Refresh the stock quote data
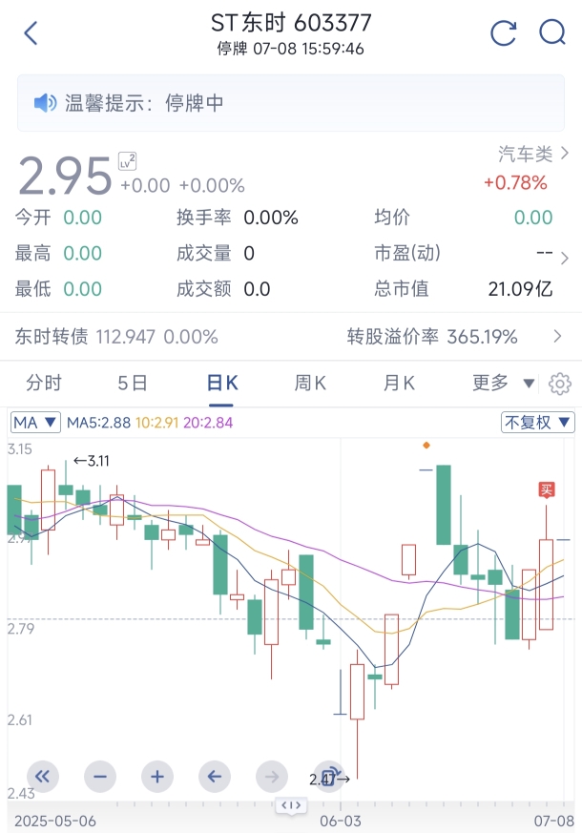582x833 pixels. click(x=504, y=33)
